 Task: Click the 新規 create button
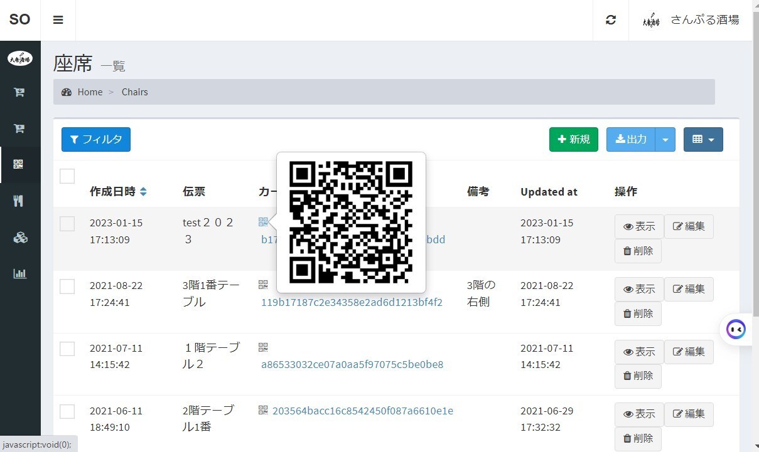coord(574,139)
